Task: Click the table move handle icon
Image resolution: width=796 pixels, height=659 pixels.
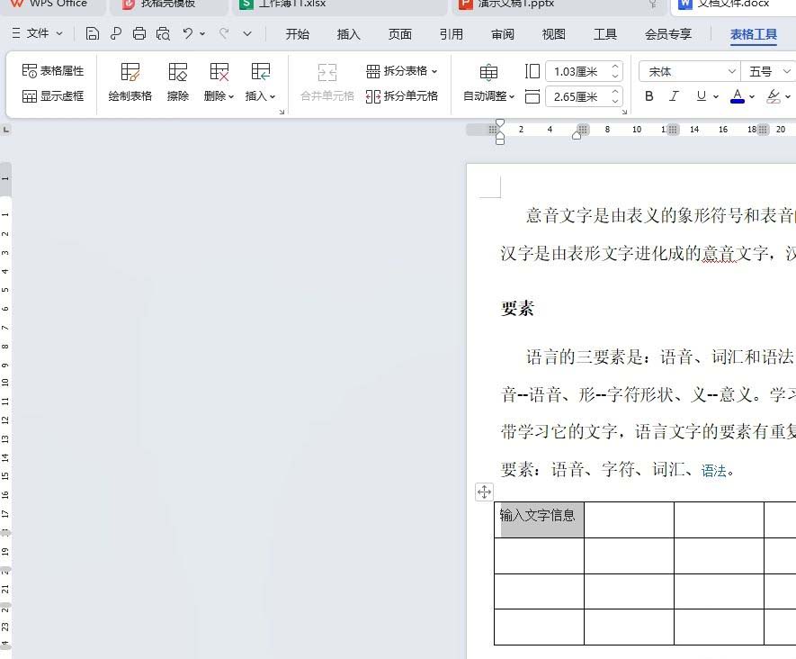Action: coord(484,492)
